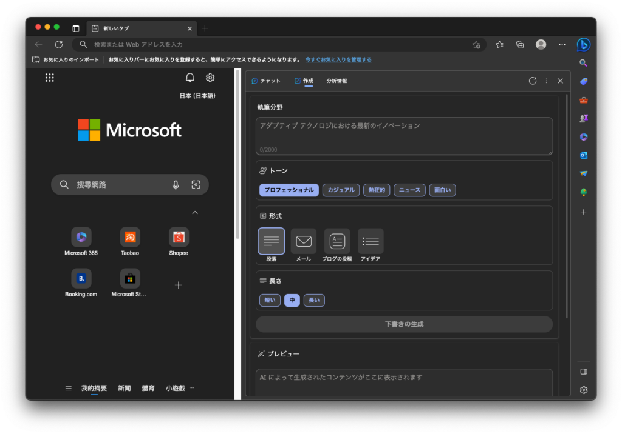622x434 pixels.
Task: Select the ニュース tone
Action: pos(409,190)
